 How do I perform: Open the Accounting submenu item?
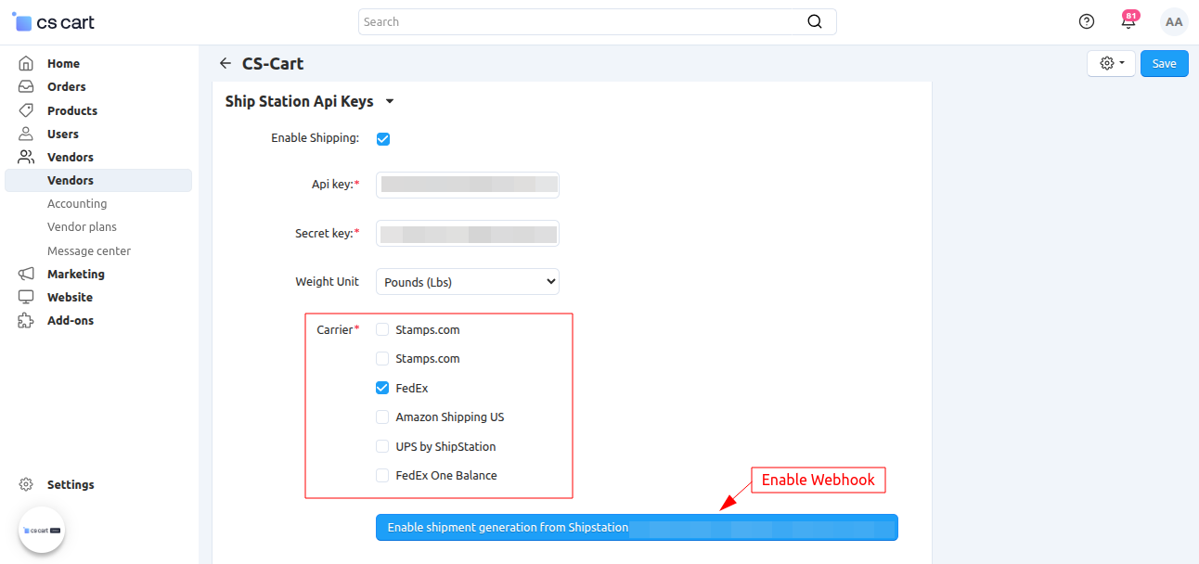click(77, 204)
